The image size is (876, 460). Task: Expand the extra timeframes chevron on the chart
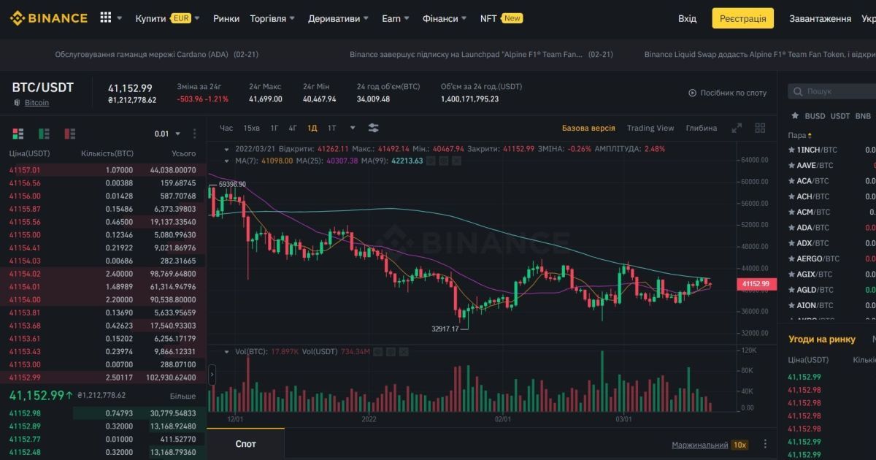[x=353, y=127]
